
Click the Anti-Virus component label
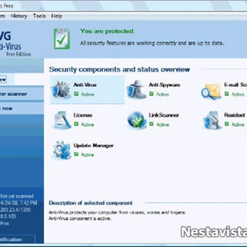click(x=85, y=85)
